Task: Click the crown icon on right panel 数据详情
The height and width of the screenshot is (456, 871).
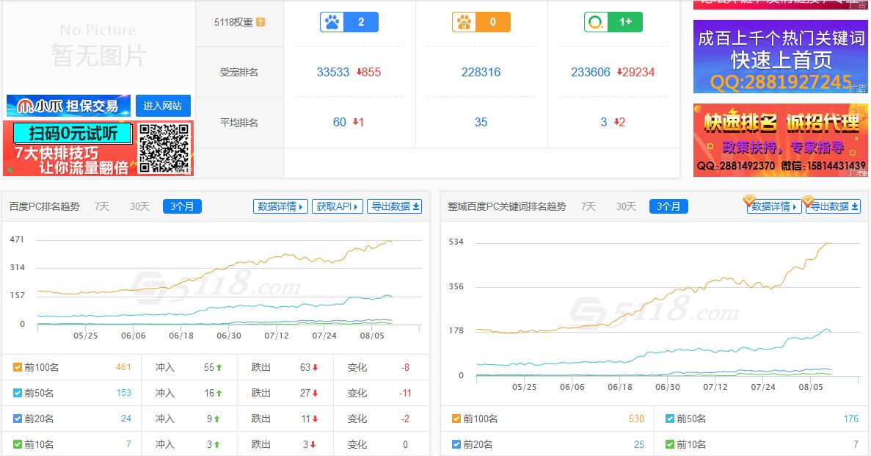Action: pyautogui.click(x=748, y=200)
